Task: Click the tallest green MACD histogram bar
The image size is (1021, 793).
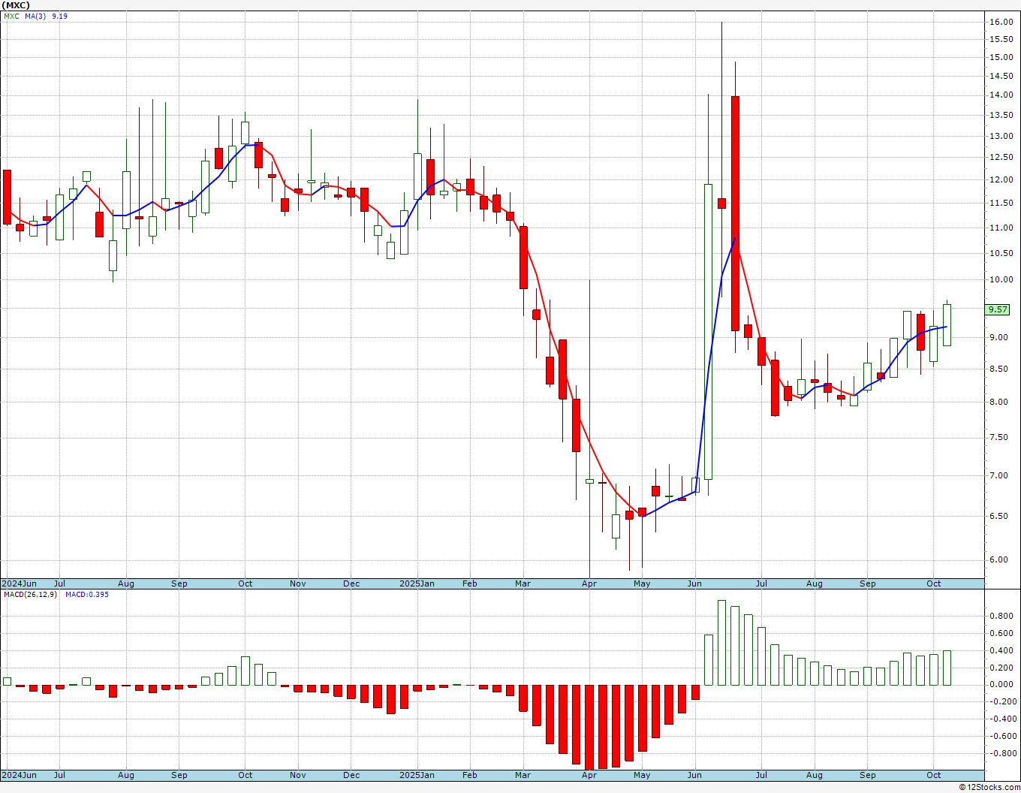Action: coord(722,643)
